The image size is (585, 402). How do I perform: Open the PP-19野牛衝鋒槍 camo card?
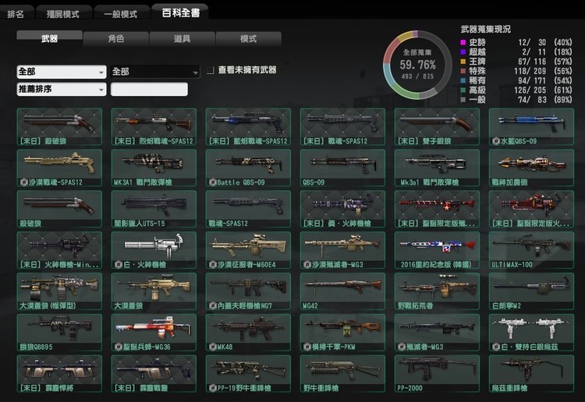(248, 374)
